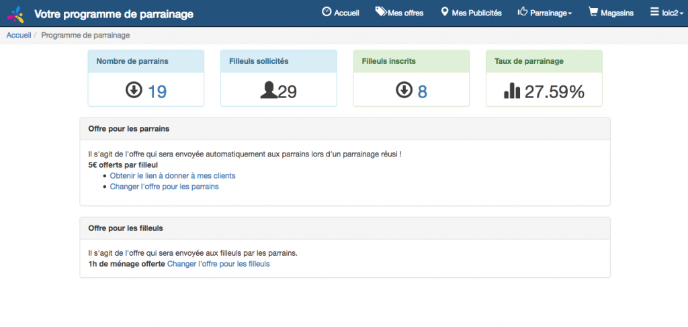Image resolution: width=688 pixels, height=327 pixels.
Task: Click the number 19 in Nombre de parrains
Action: pyautogui.click(x=157, y=91)
